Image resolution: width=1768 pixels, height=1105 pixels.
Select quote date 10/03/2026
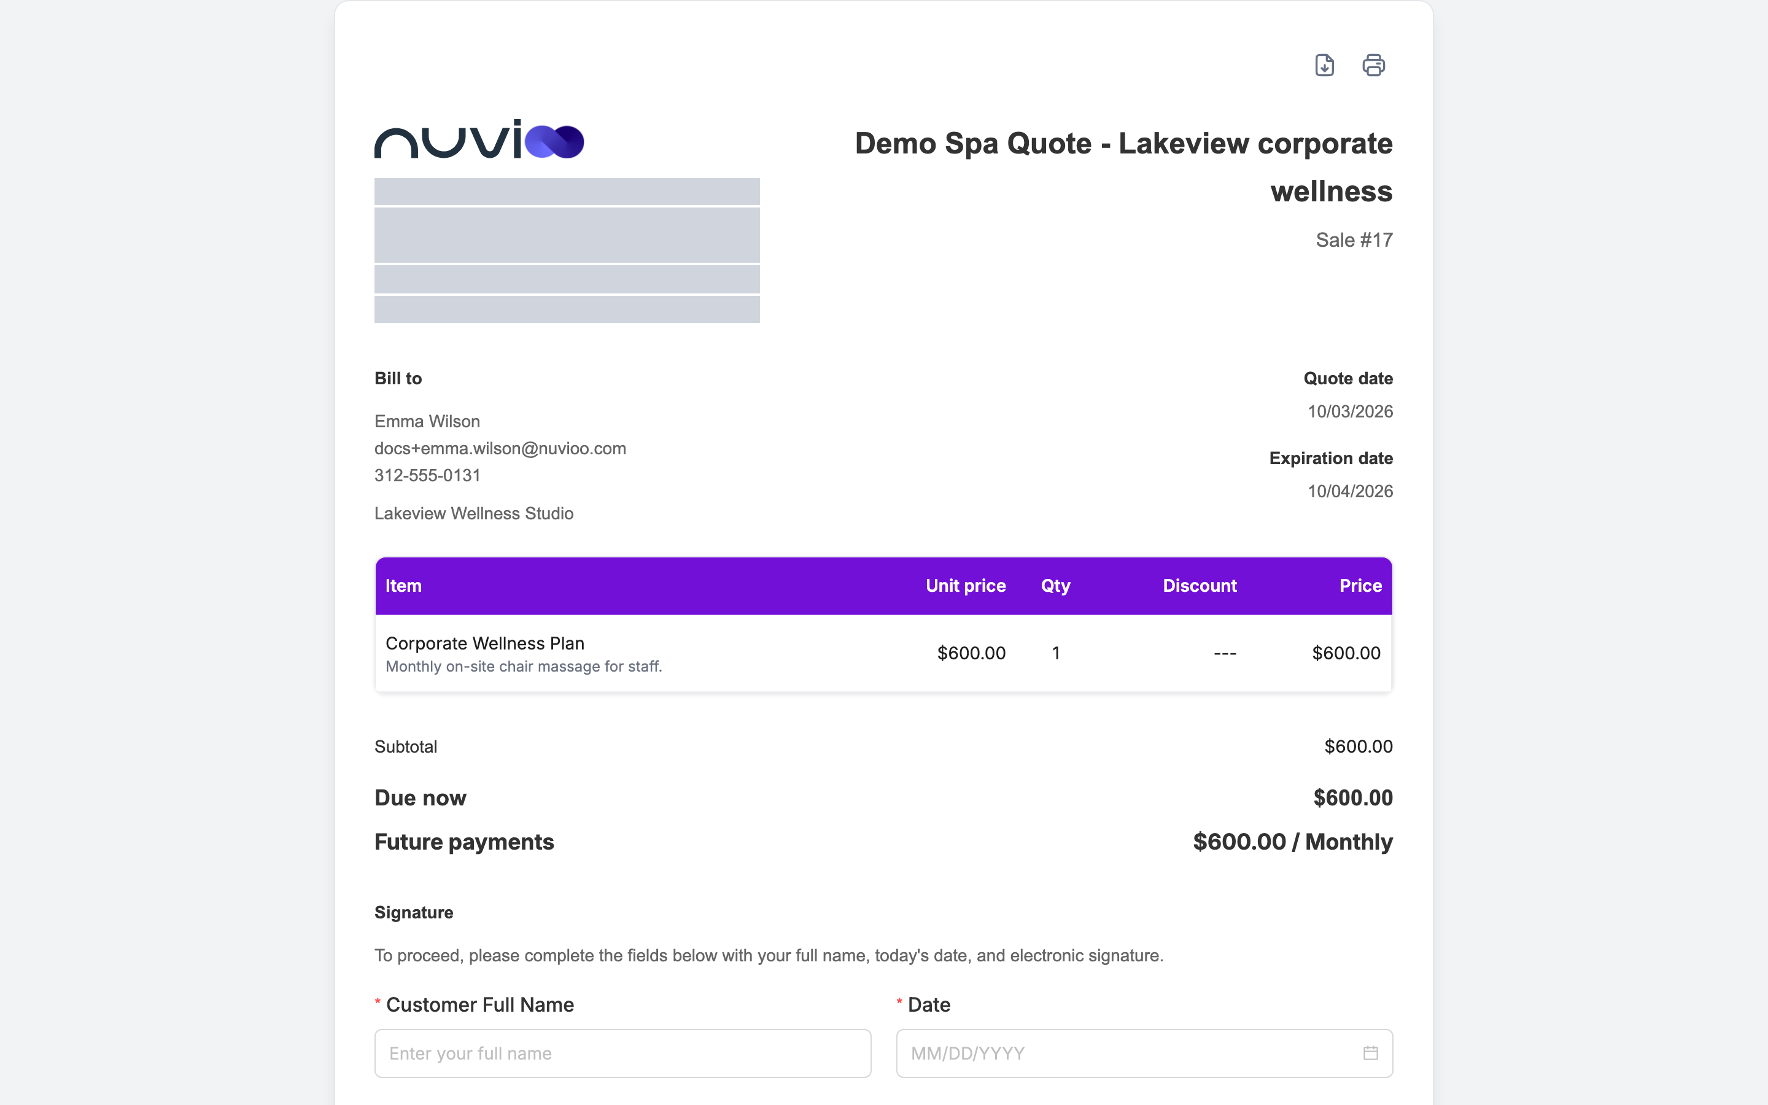tap(1349, 411)
